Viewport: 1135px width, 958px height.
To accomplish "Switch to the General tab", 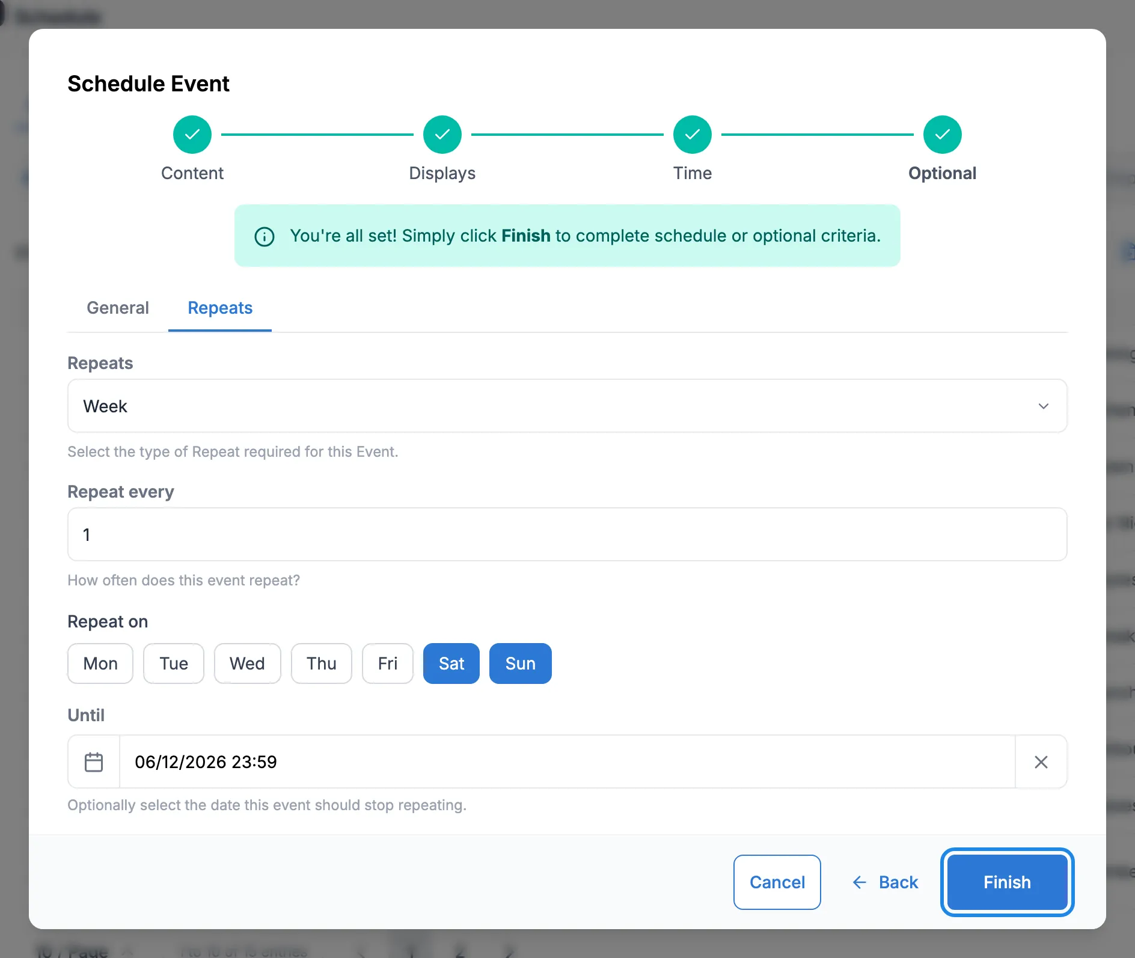I will (118, 308).
